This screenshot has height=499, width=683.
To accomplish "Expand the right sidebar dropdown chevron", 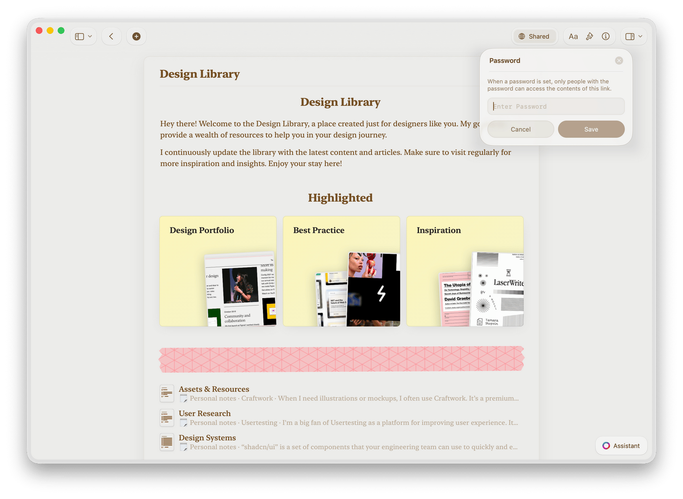I will 640,37.
